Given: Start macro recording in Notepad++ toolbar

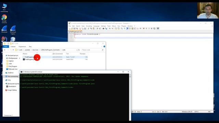Looking at the screenshot, I should [144, 28].
